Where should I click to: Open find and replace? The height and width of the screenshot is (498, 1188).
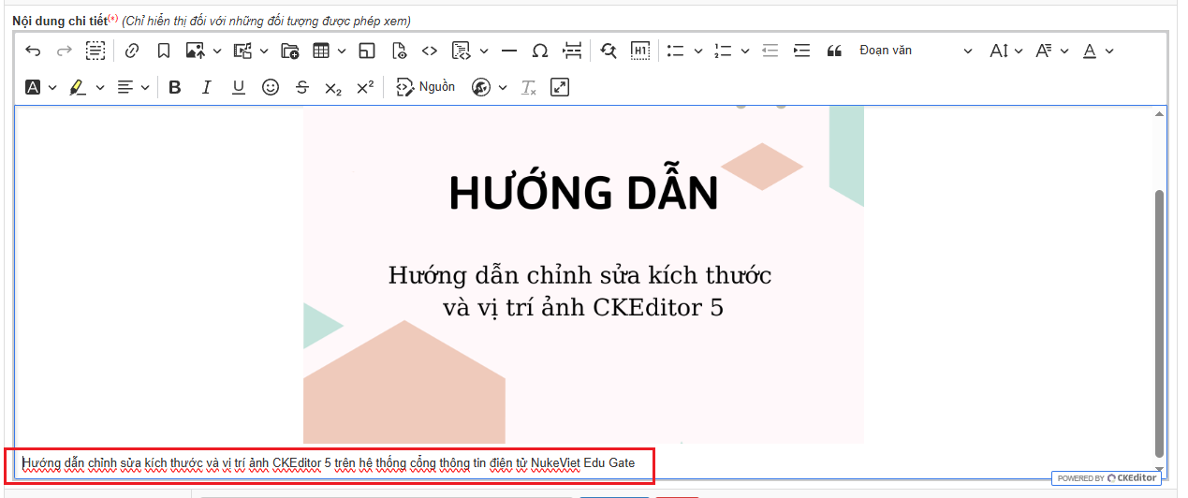(x=609, y=51)
